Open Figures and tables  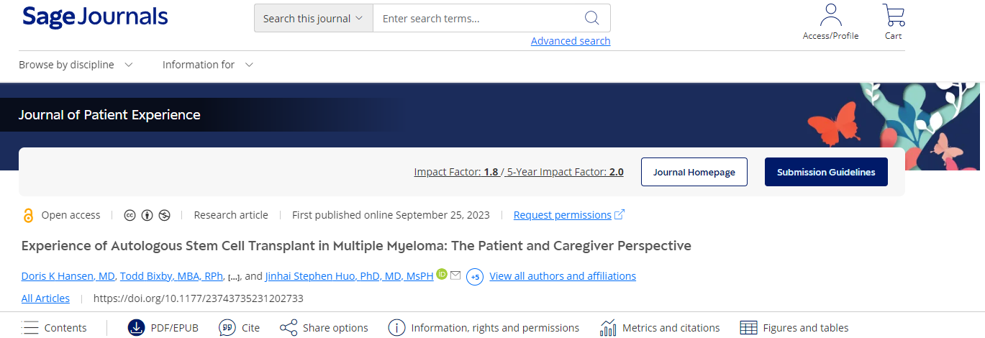click(794, 328)
